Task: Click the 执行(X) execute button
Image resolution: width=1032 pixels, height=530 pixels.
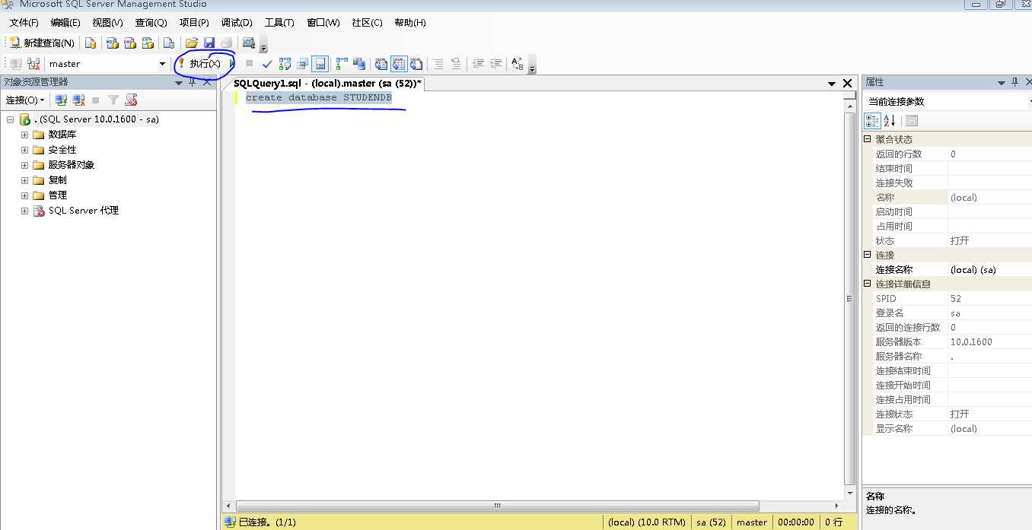Action: tap(199, 64)
